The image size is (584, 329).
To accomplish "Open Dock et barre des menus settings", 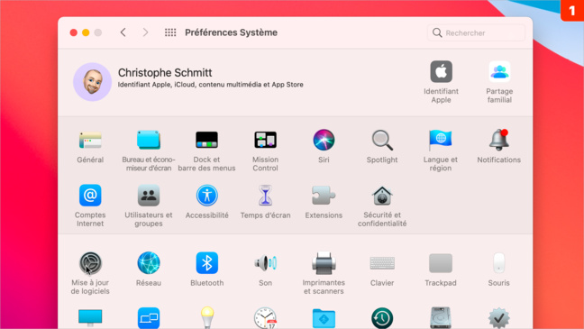I will point(206,141).
